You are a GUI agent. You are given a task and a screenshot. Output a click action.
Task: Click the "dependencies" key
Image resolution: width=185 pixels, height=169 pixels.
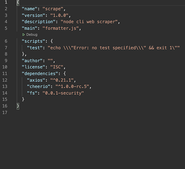40,74
